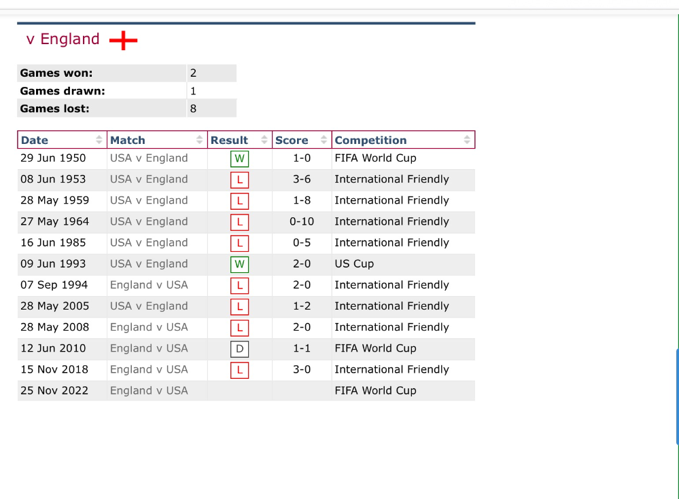Click the Competition header text
679x499 pixels.
coord(370,140)
